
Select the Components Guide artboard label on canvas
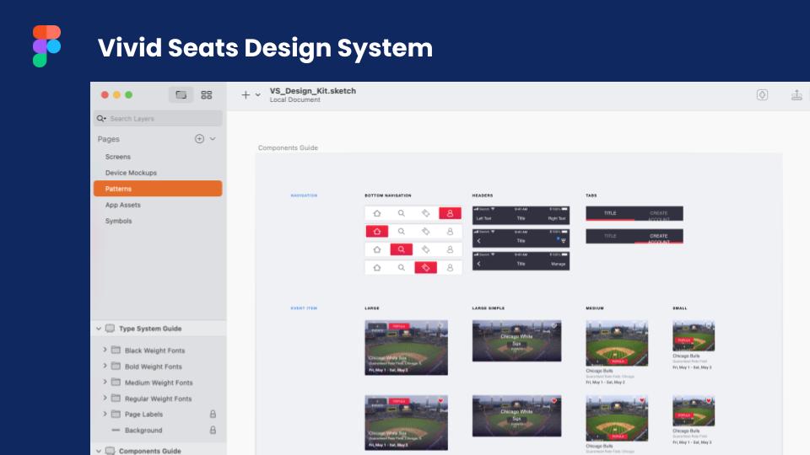coord(288,147)
